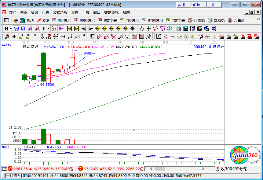Open the 9P四方形 tool
Screen dimensions: 263x180
(85, 20)
